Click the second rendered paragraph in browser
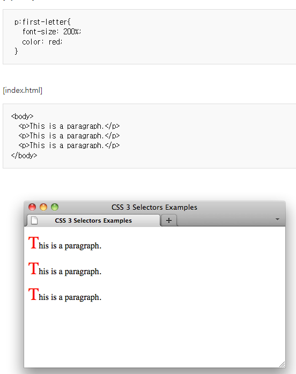 click(65, 269)
